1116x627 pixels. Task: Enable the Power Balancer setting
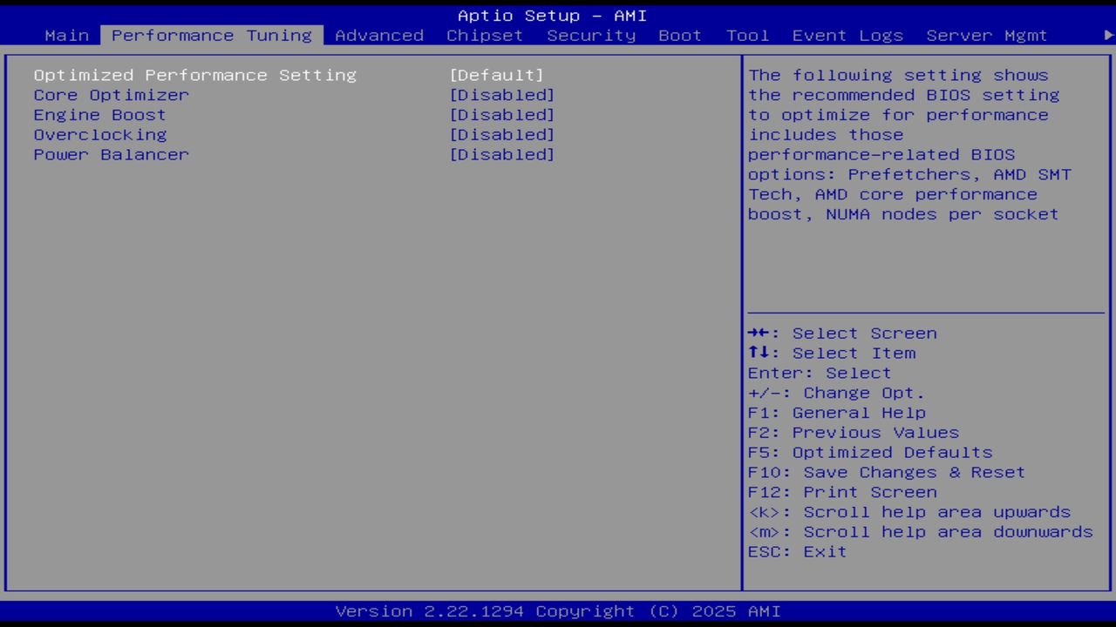point(502,155)
